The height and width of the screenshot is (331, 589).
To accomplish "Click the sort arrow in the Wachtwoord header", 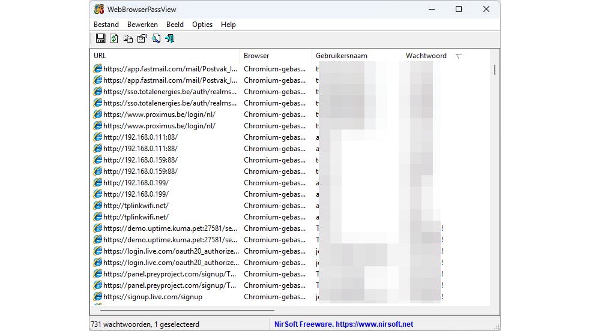I will pyautogui.click(x=458, y=56).
